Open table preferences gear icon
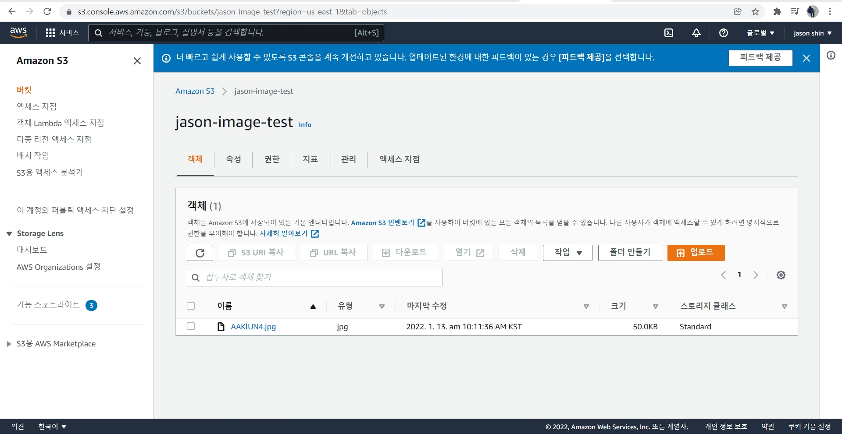Viewport: 842px width, 434px height. click(x=781, y=275)
